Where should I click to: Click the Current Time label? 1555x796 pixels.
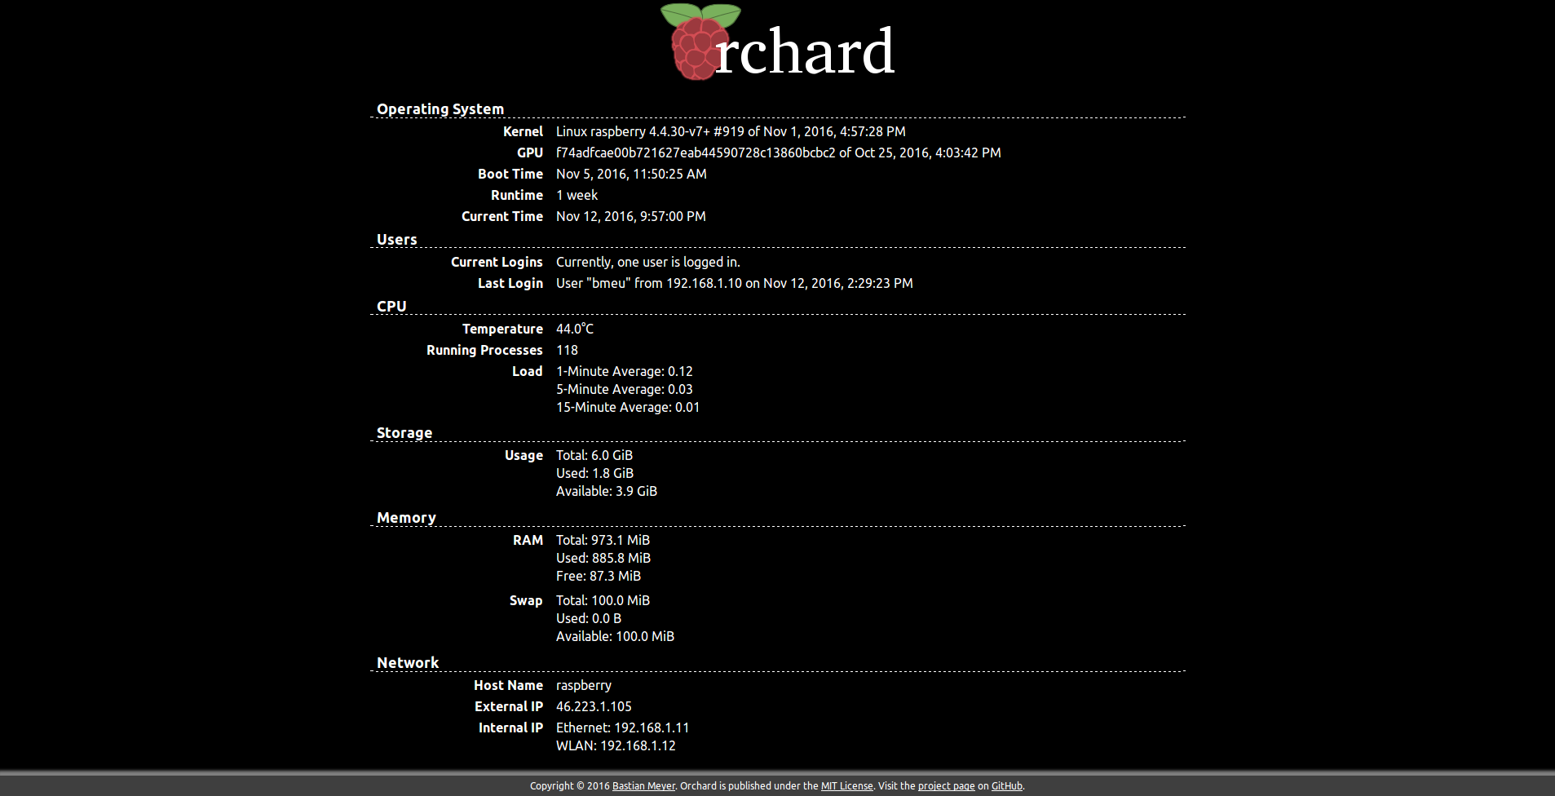502,216
